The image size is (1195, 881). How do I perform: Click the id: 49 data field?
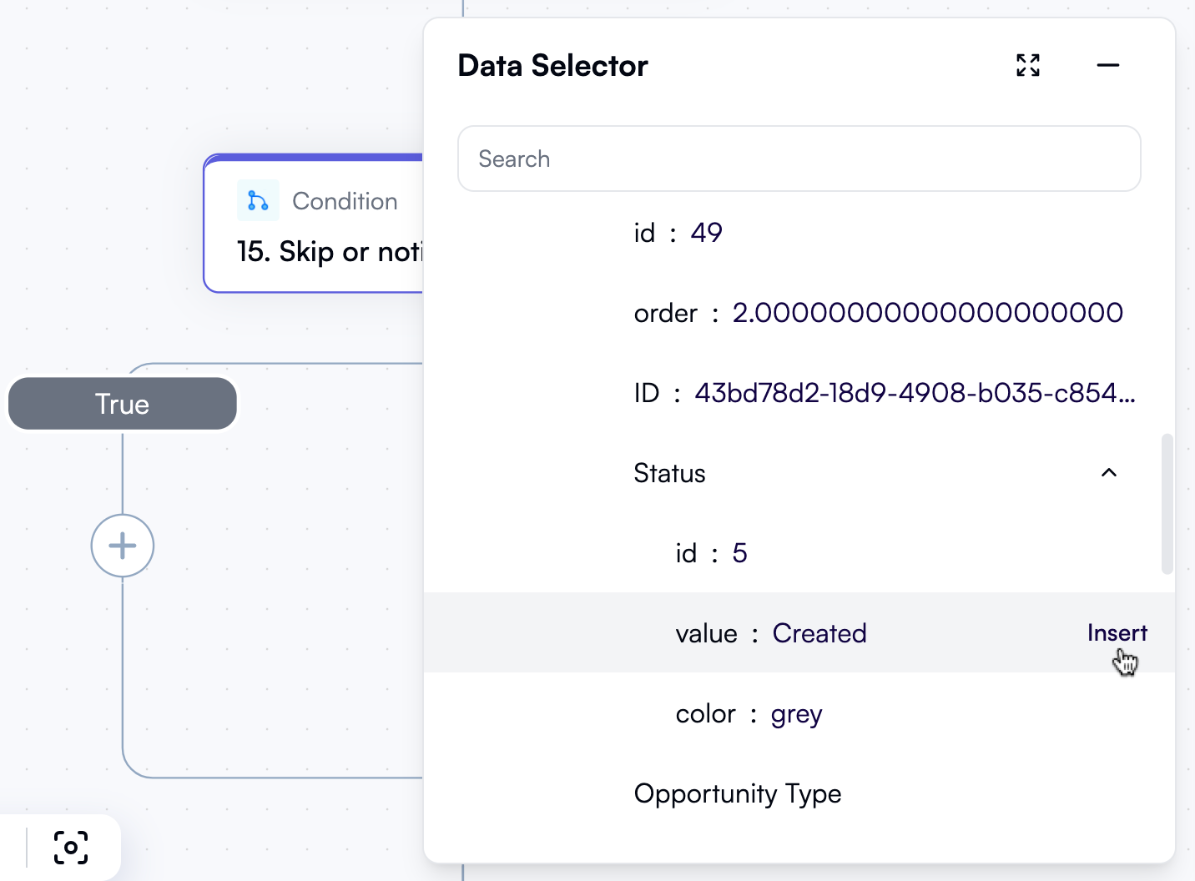[x=678, y=232]
